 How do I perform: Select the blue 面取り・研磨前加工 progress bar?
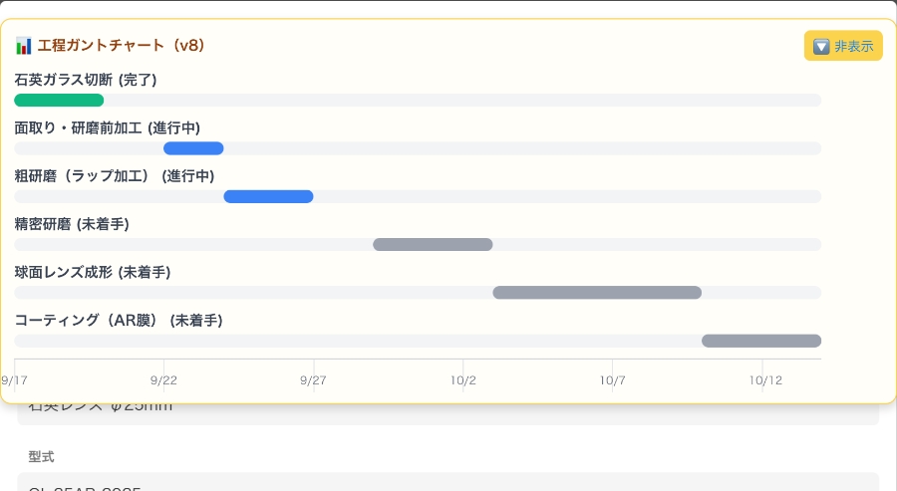pyautogui.click(x=193, y=148)
